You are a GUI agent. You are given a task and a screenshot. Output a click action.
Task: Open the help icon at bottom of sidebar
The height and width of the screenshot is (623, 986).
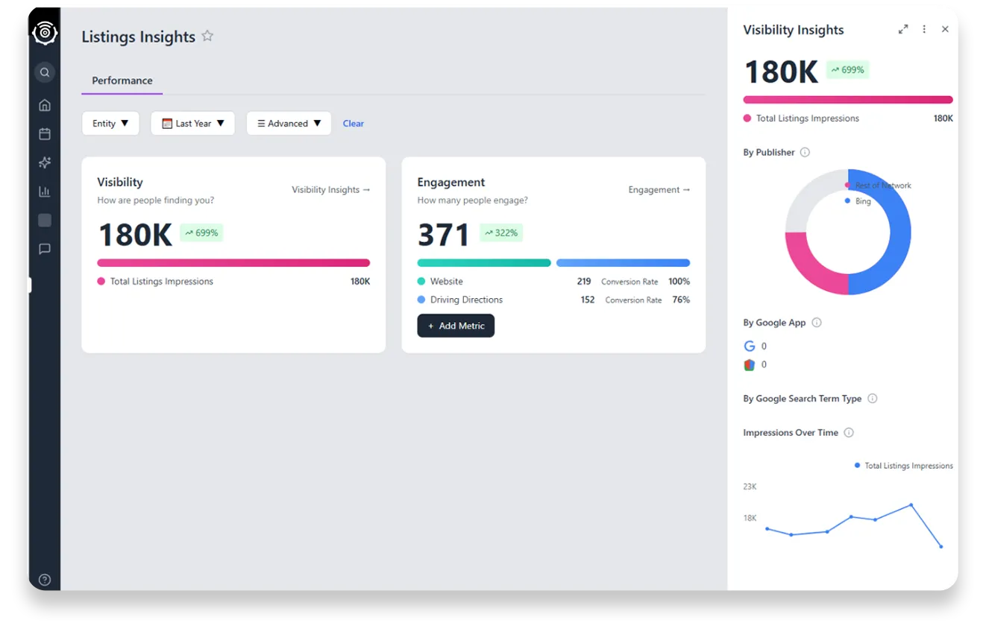click(44, 579)
